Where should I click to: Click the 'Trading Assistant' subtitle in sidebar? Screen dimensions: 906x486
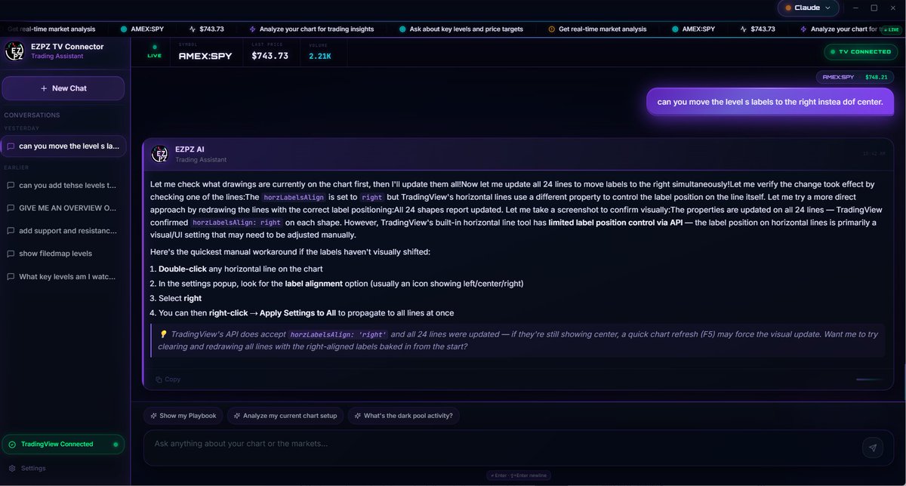[x=57, y=56]
